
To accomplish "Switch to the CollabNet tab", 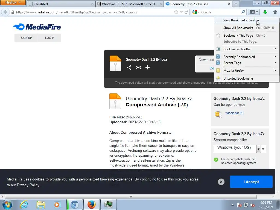I will [x=61, y=4].
